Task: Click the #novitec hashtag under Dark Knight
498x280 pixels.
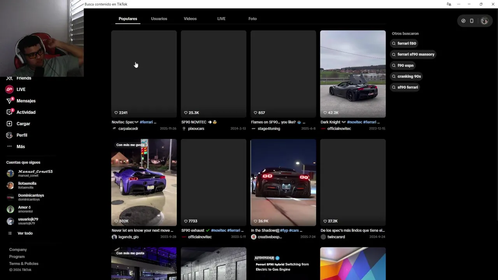Action: [x=354, y=122]
